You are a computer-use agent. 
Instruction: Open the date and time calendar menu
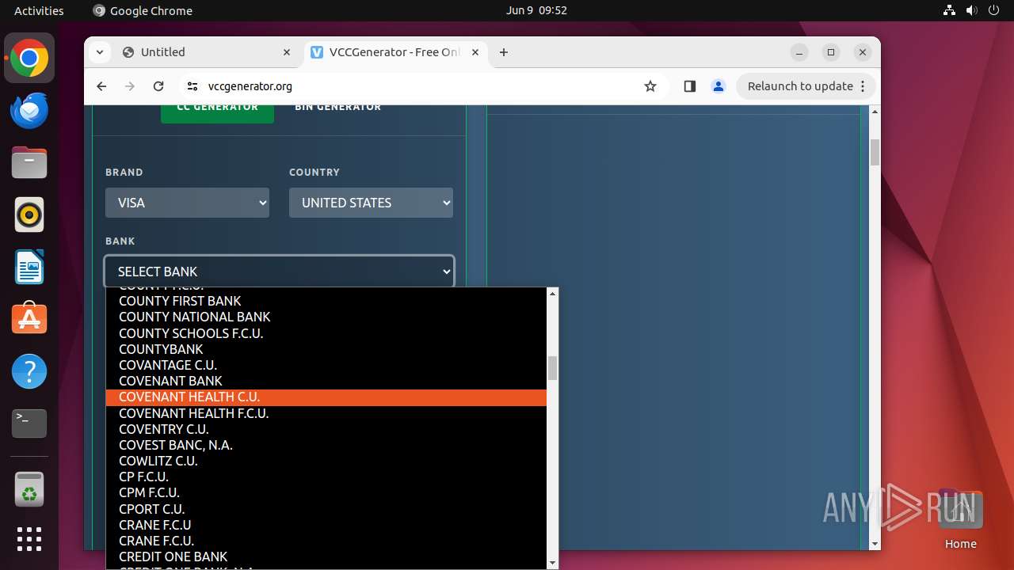click(x=536, y=10)
